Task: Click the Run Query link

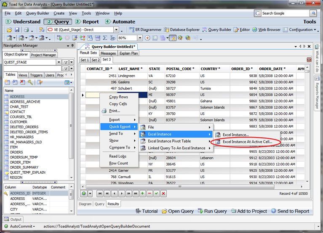Action: pos(212,211)
